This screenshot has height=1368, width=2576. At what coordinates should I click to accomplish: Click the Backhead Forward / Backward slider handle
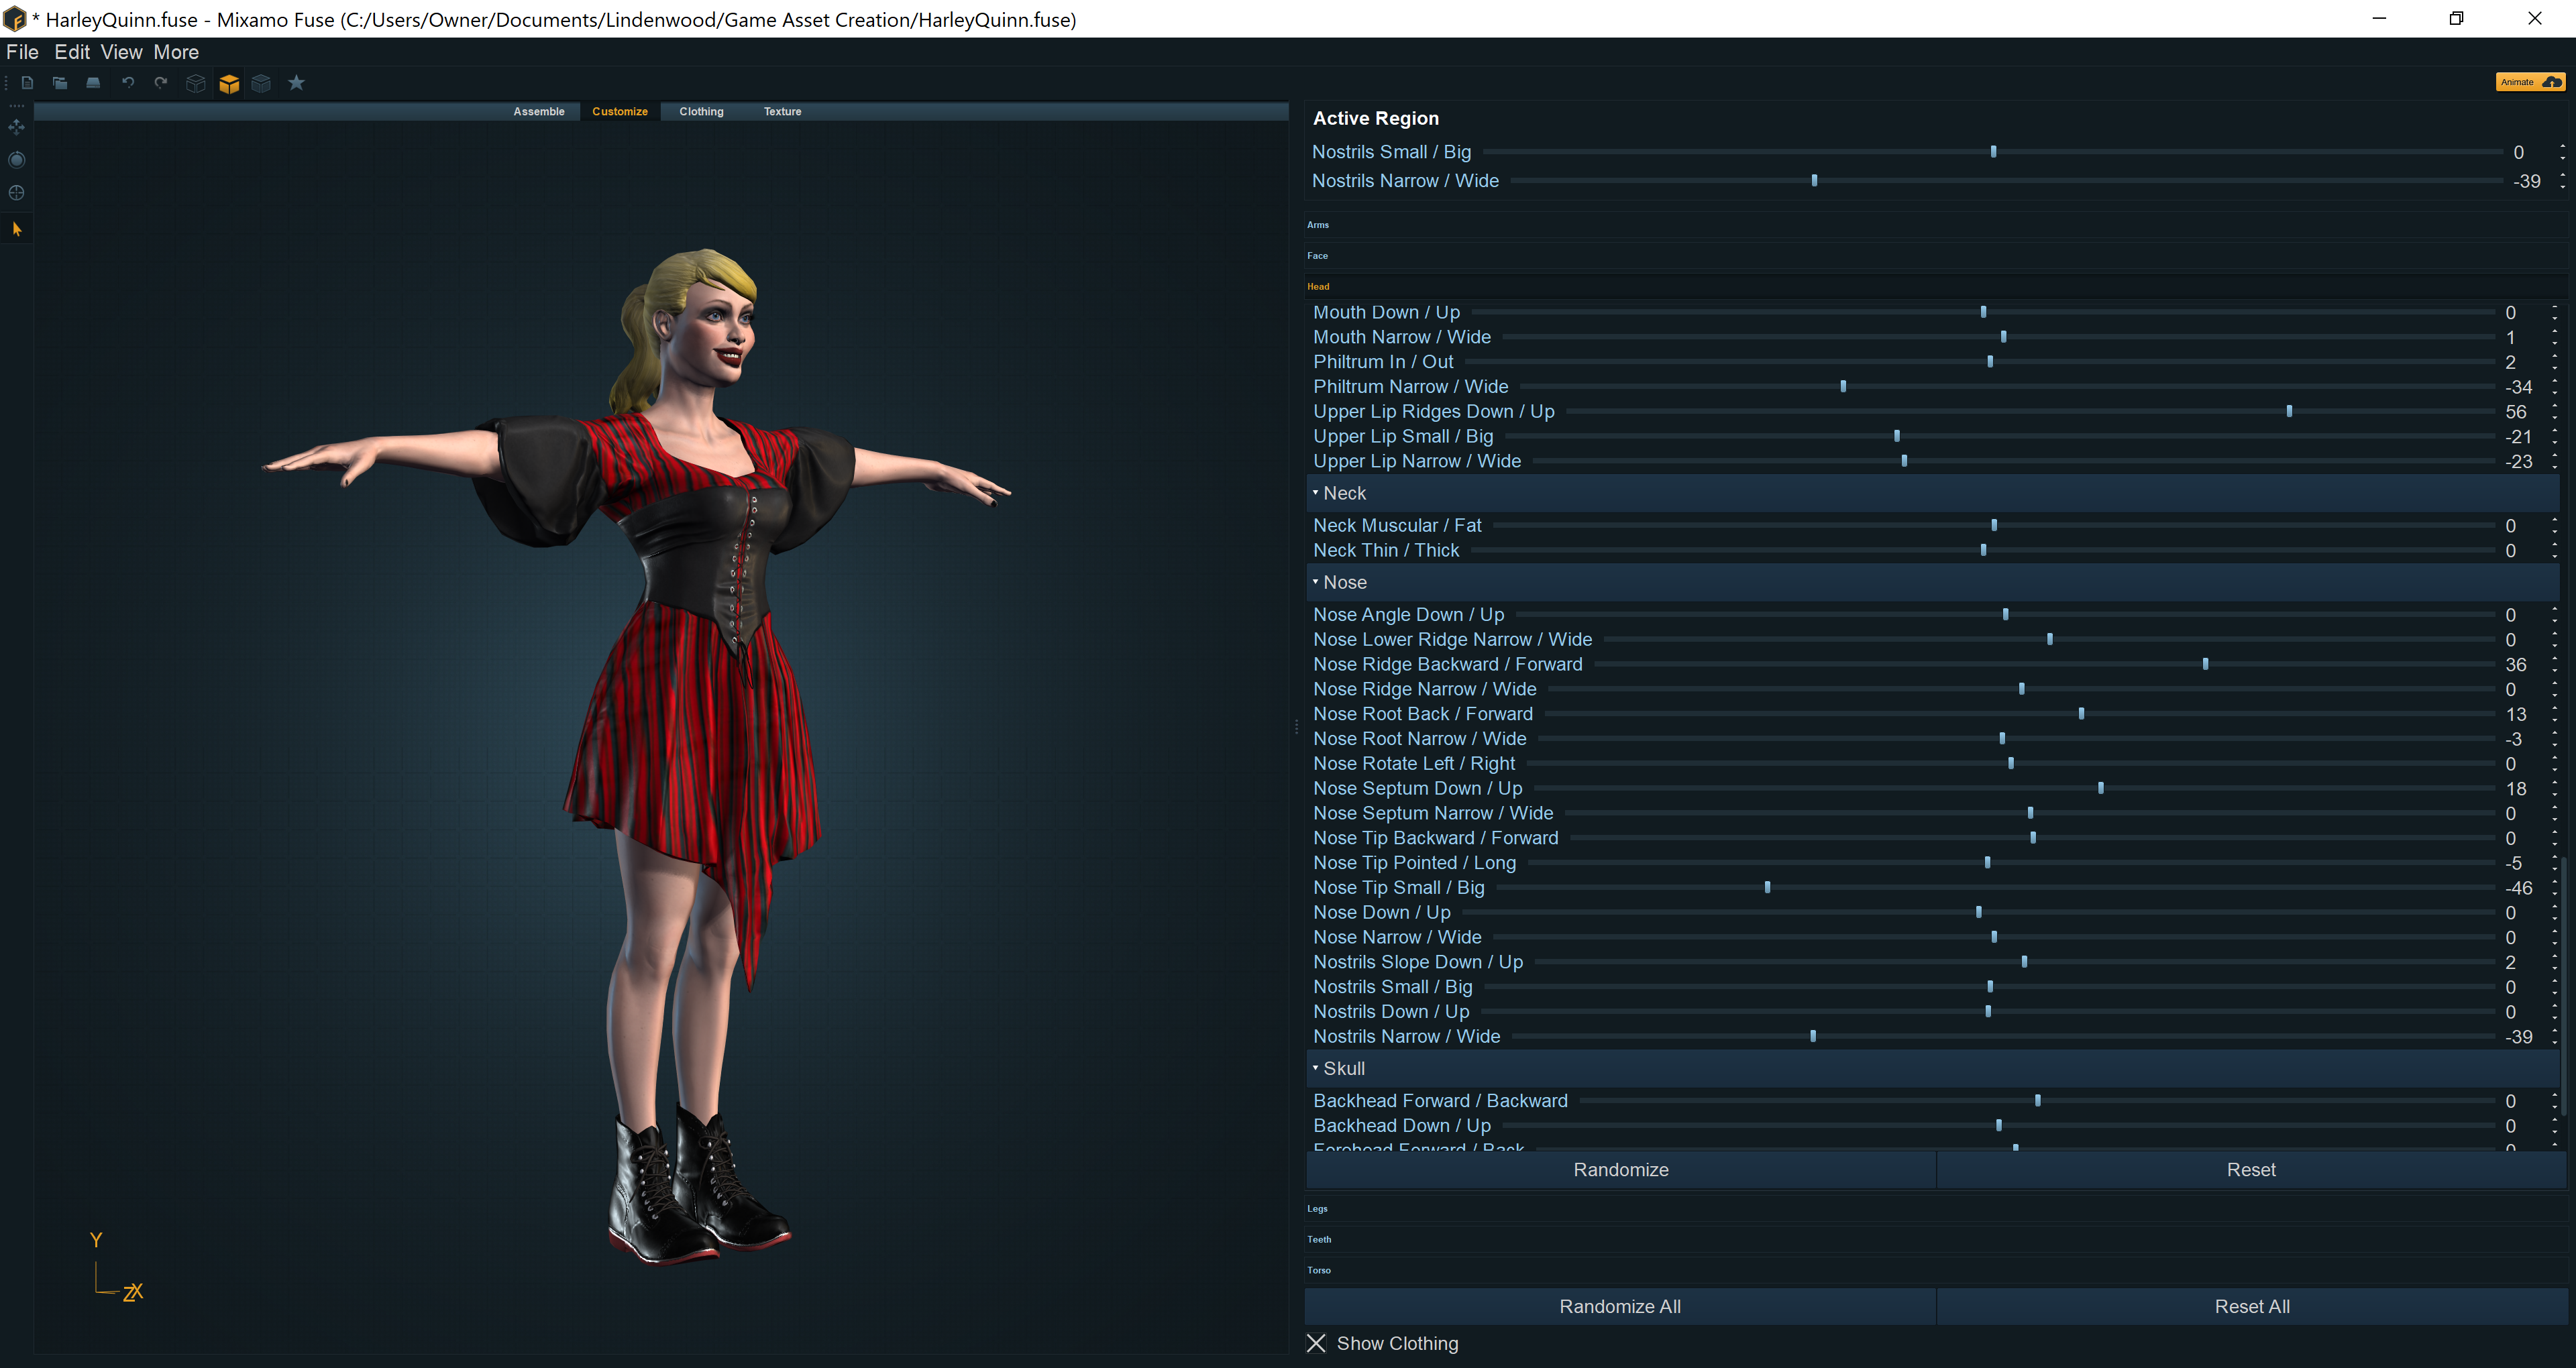coord(2038,1101)
